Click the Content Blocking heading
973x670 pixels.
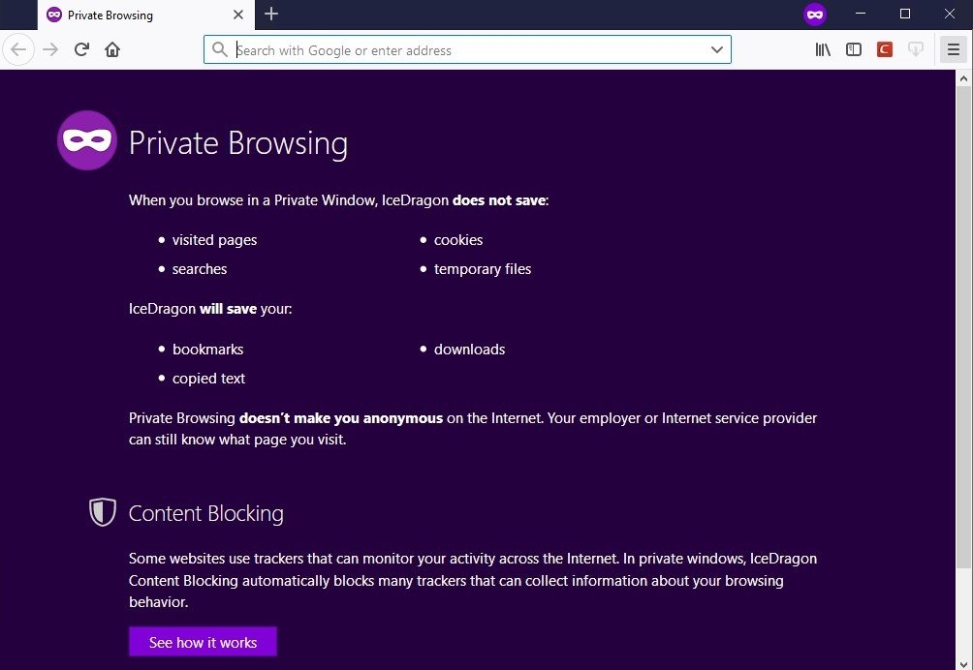coord(206,513)
